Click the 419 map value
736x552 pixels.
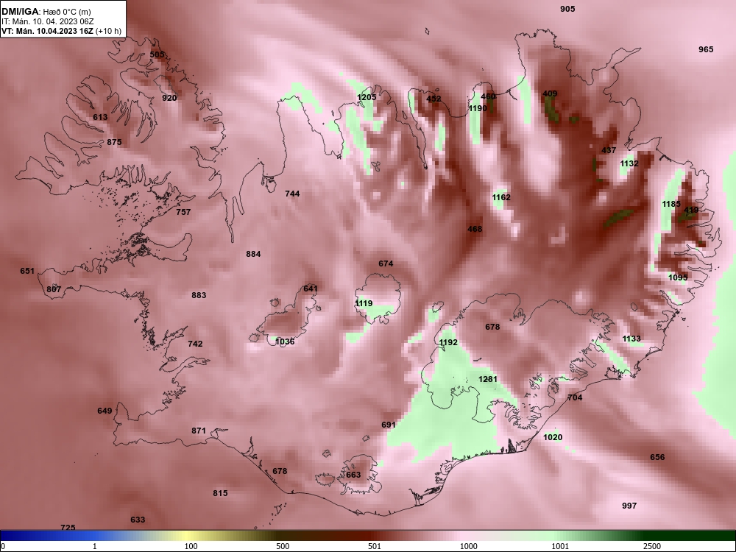click(691, 210)
